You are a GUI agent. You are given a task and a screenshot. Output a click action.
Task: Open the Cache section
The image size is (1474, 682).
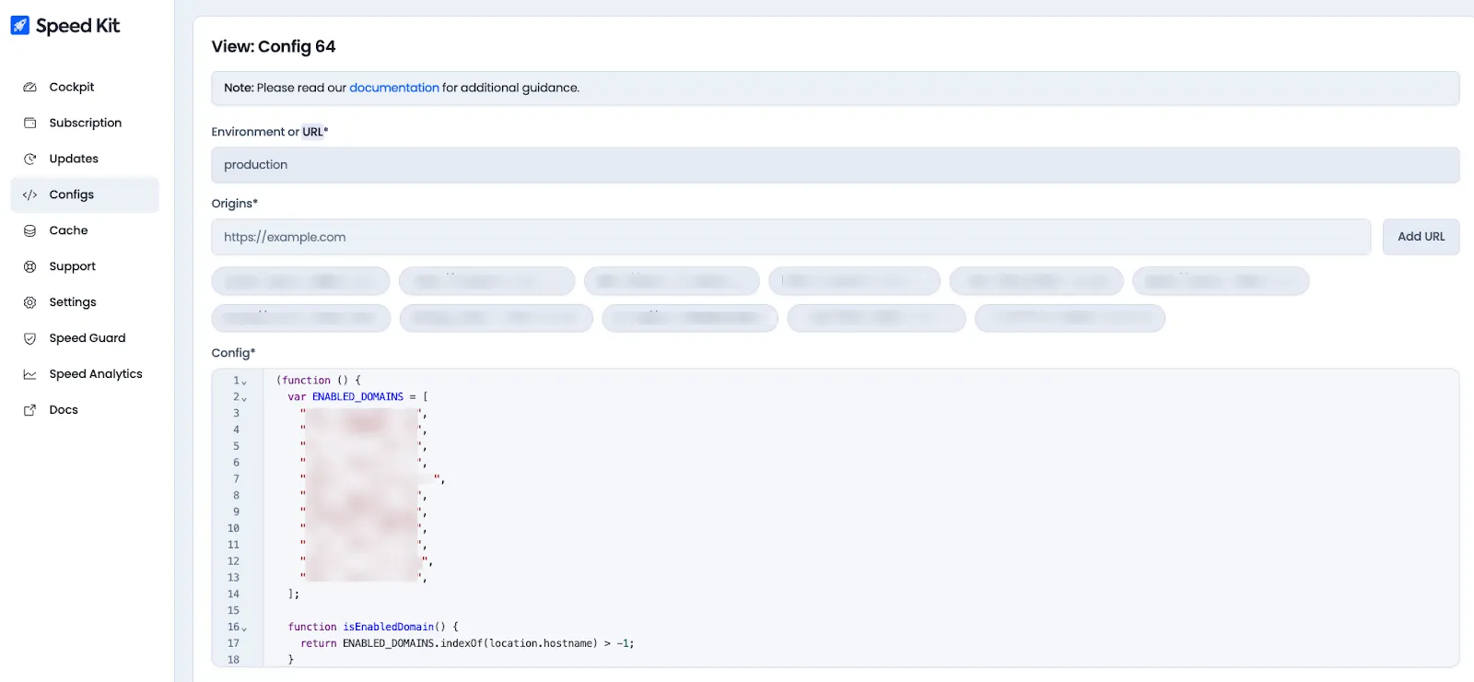[85, 230]
